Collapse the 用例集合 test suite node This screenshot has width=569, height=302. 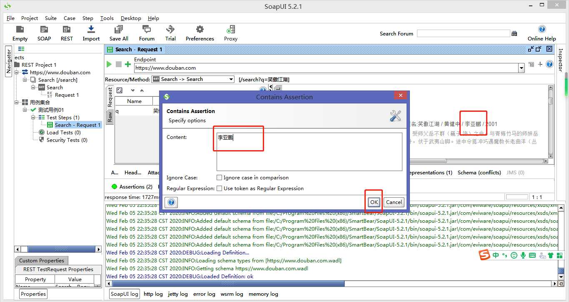[17, 102]
